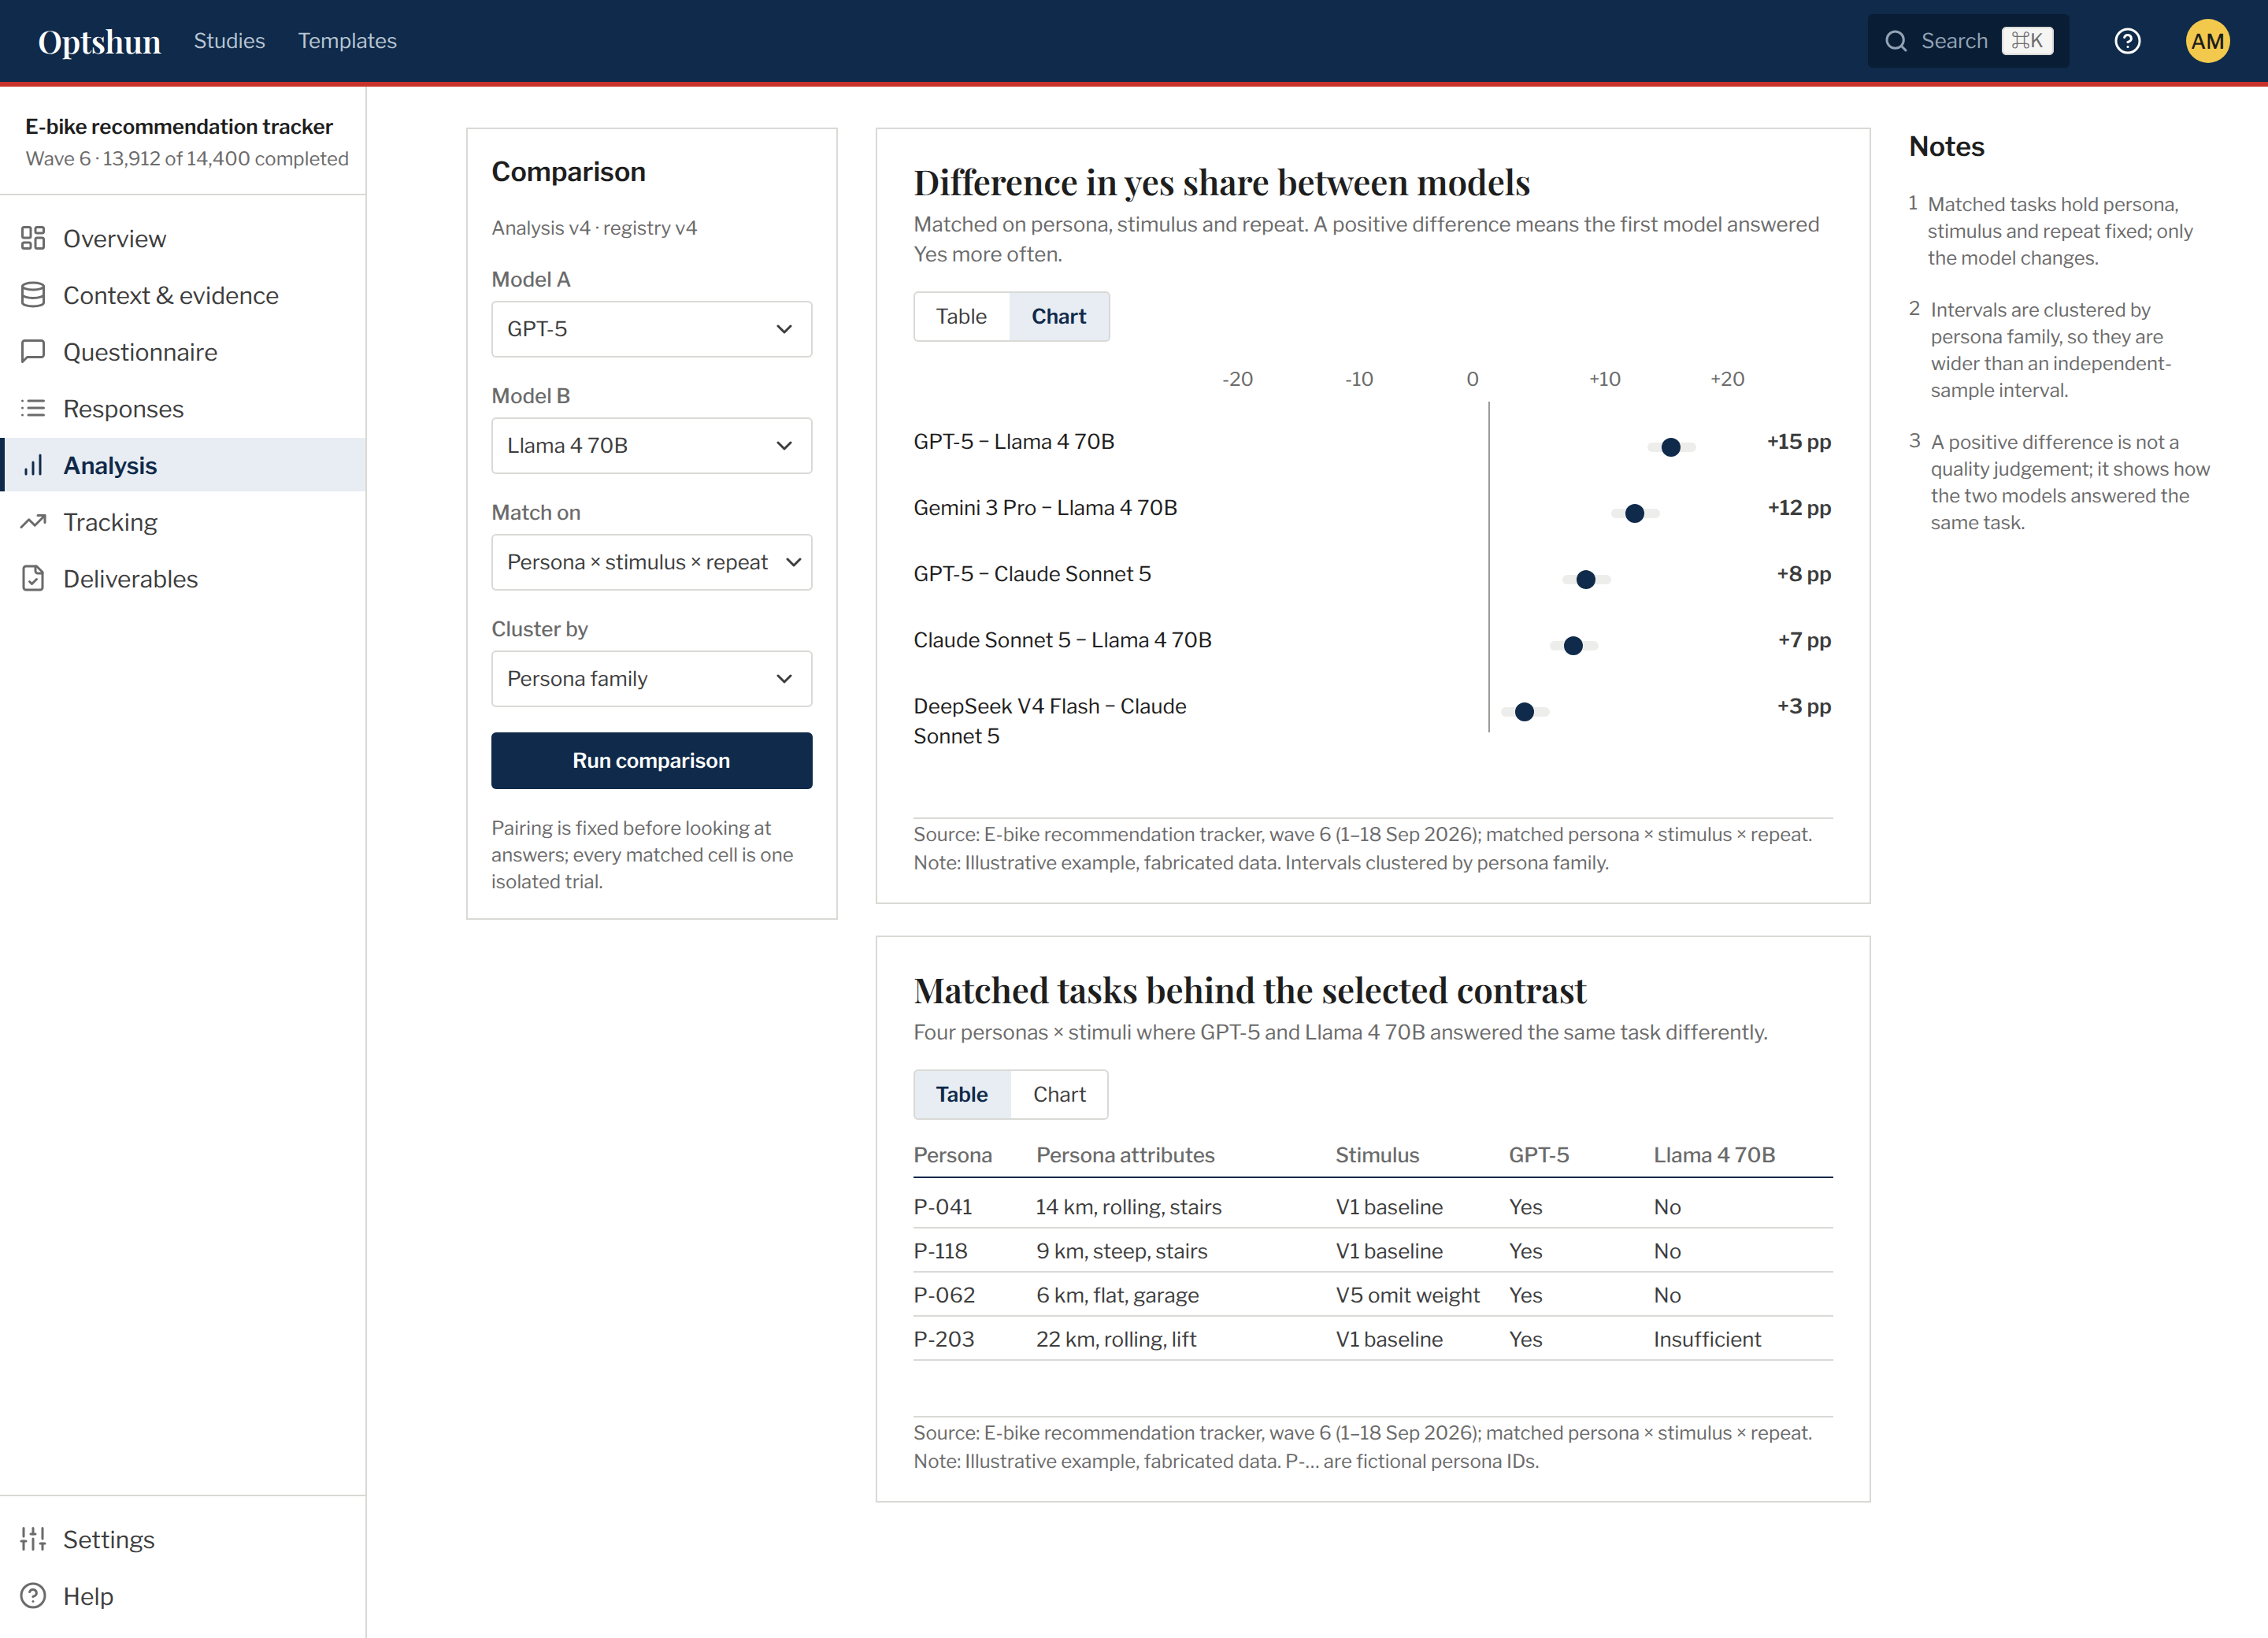
Task: Select persona P-203 in the table
Action: (943, 1339)
